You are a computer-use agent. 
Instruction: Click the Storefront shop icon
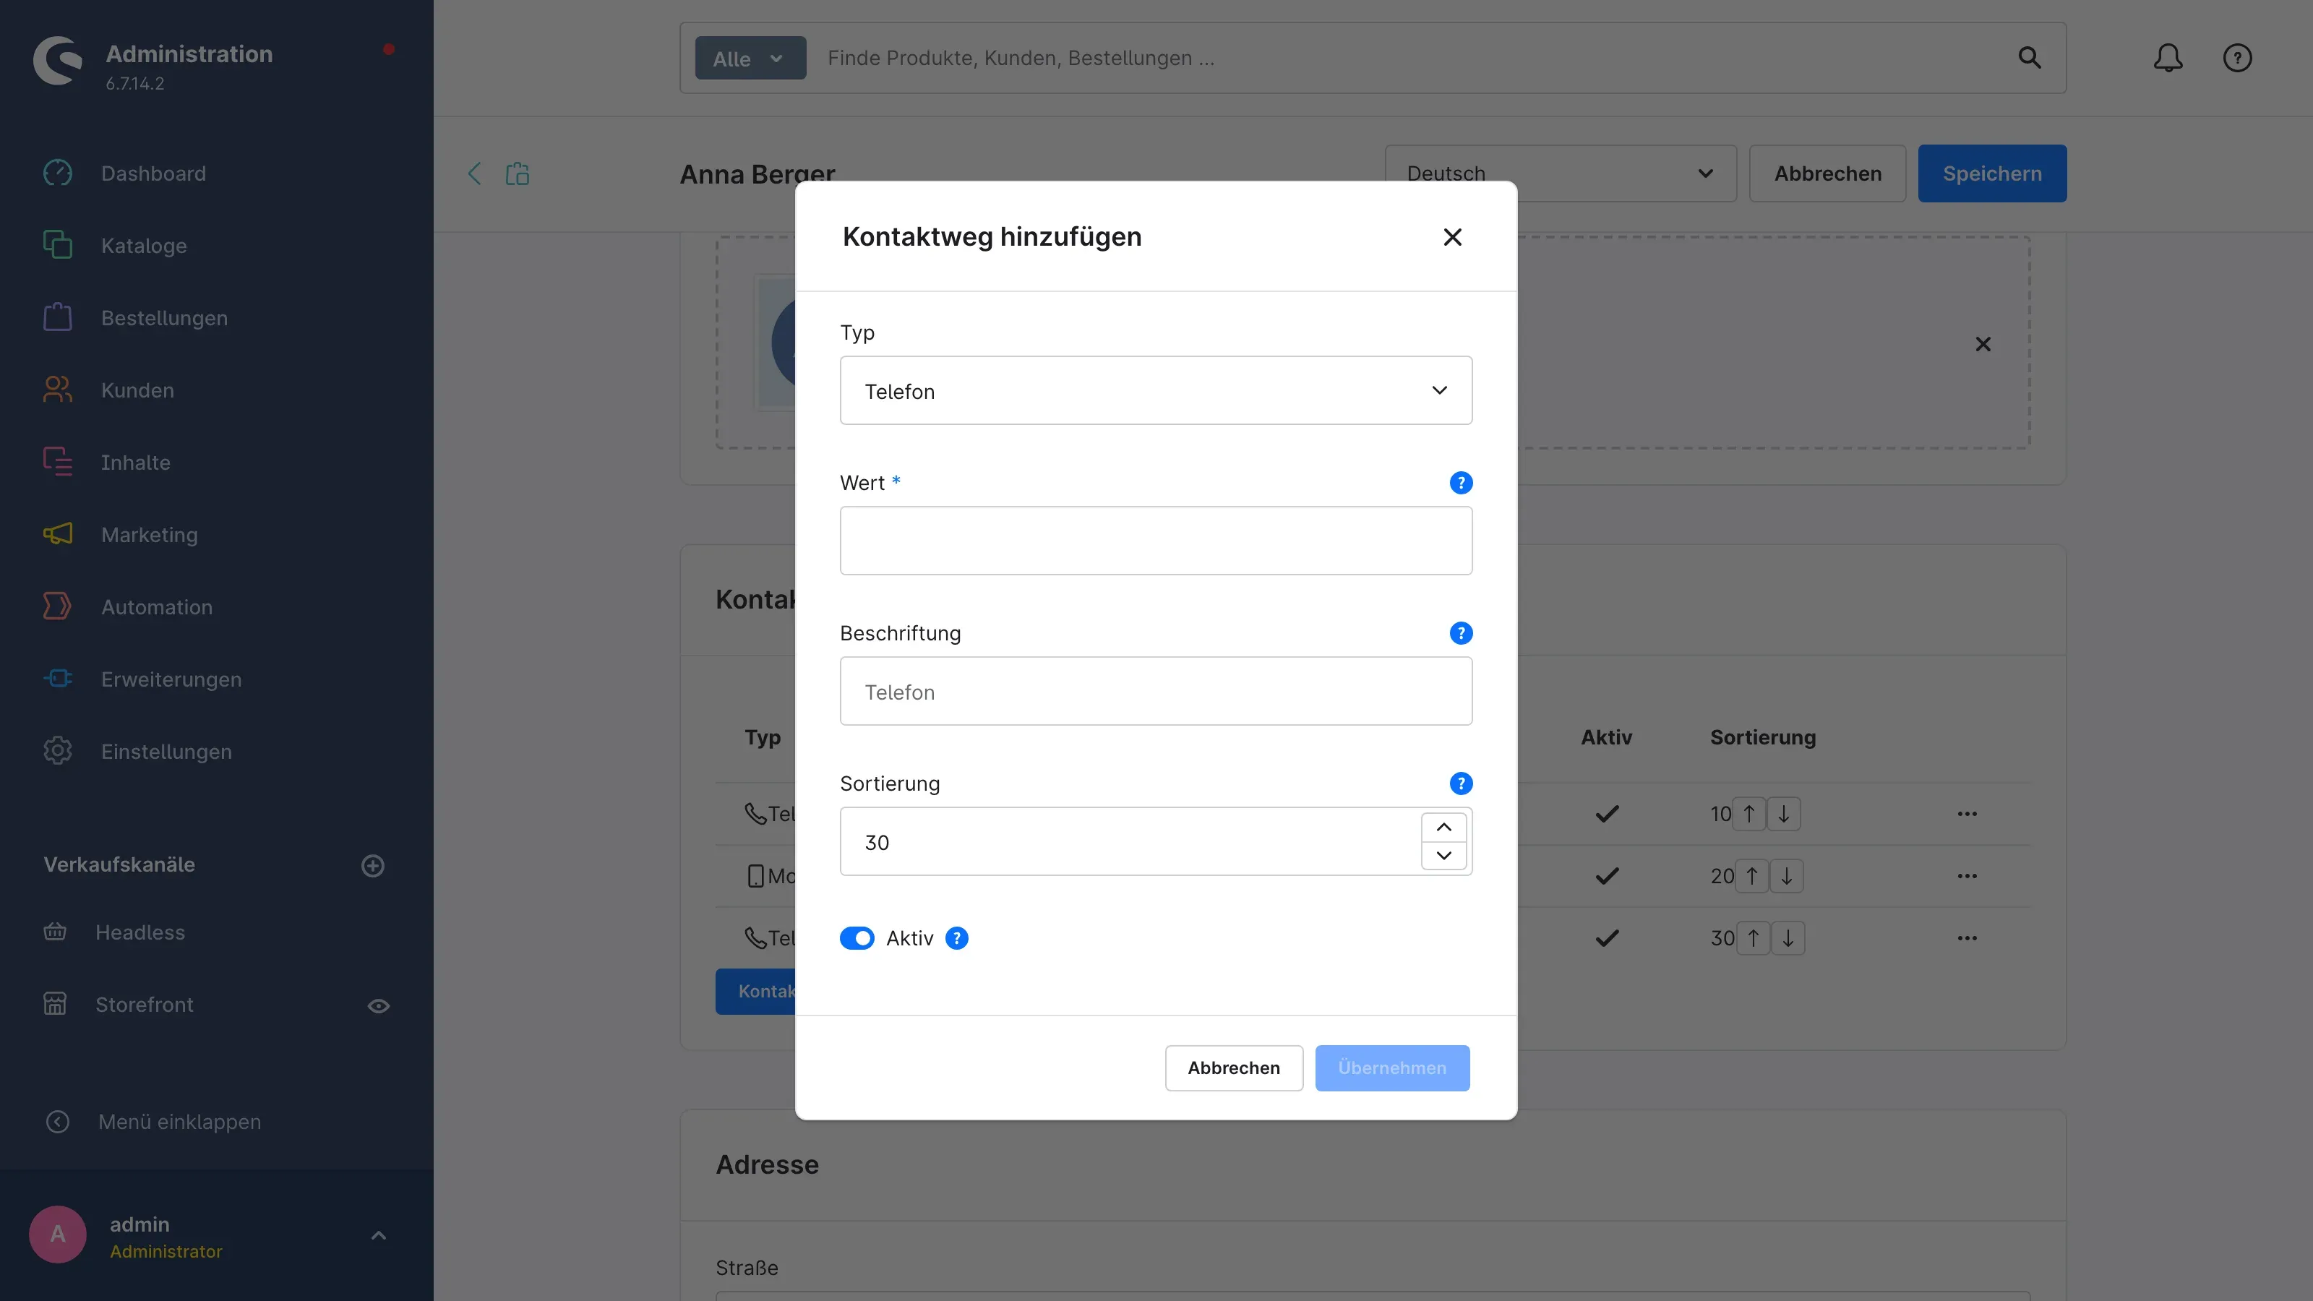tap(55, 1004)
